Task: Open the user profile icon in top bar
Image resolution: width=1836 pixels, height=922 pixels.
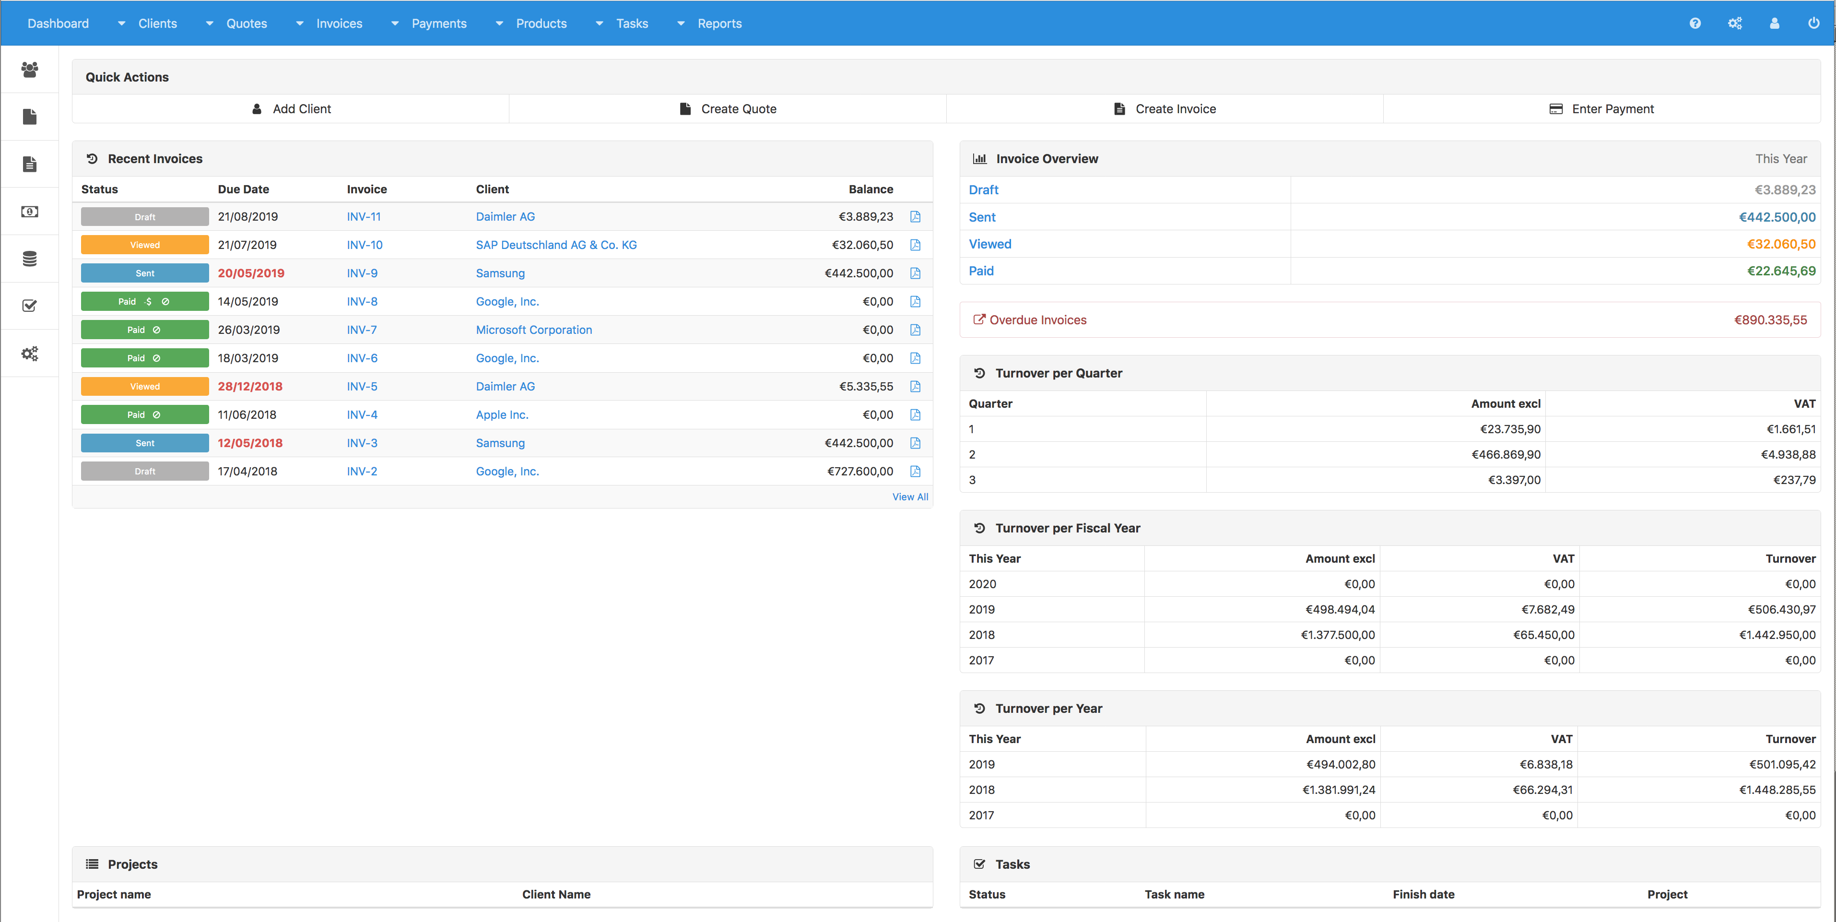Action: [1775, 24]
